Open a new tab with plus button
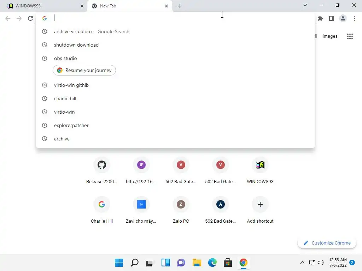This screenshot has width=362, height=271. coord(180,6)
